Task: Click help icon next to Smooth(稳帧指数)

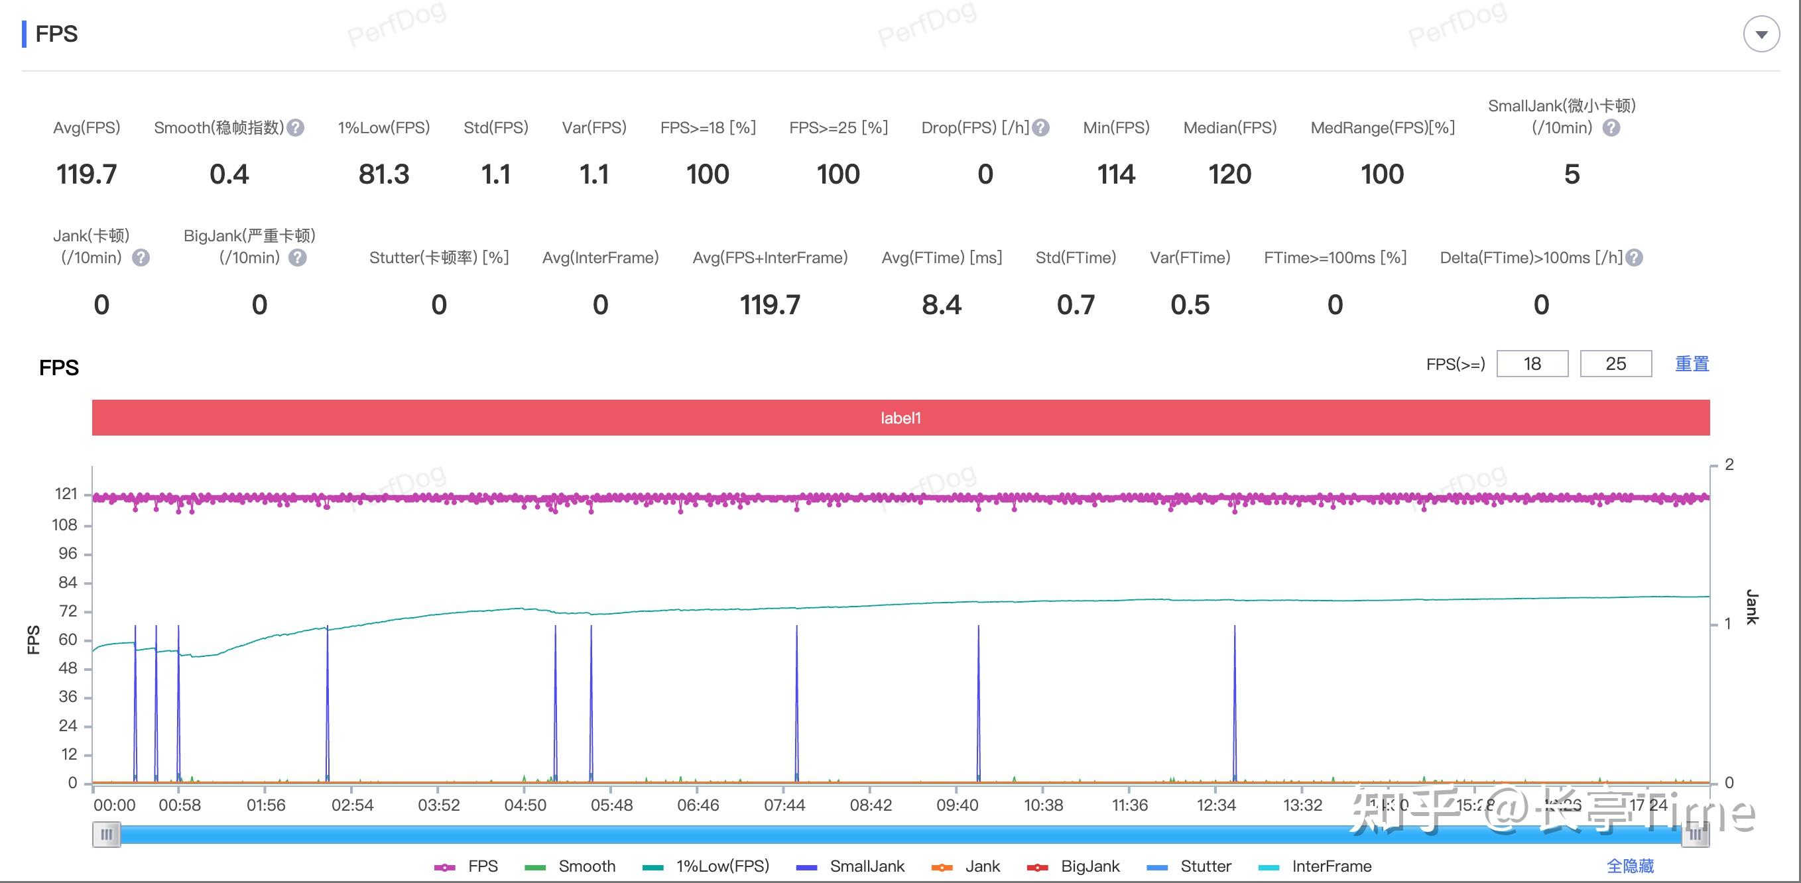Action: pos(296,128)
